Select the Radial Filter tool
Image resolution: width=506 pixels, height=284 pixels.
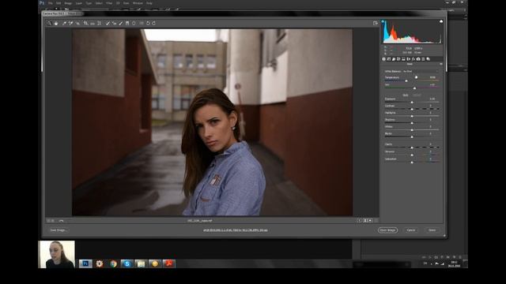coord(134,23)
